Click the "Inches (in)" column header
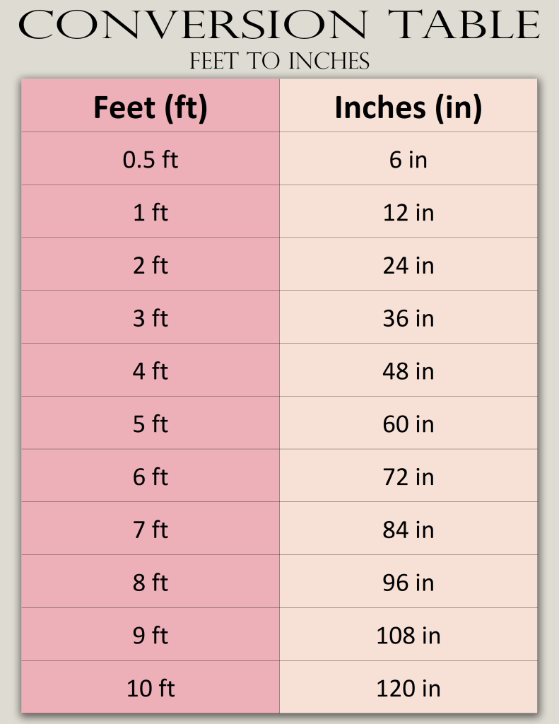This screenshot has width=559, height=724. [408, 107]
